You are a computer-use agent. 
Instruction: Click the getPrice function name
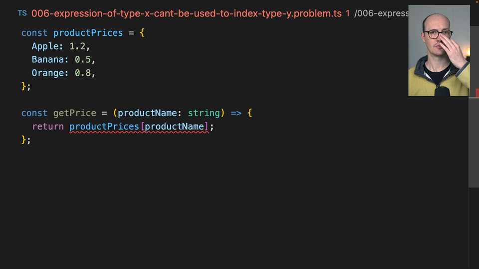coord(74,114)
